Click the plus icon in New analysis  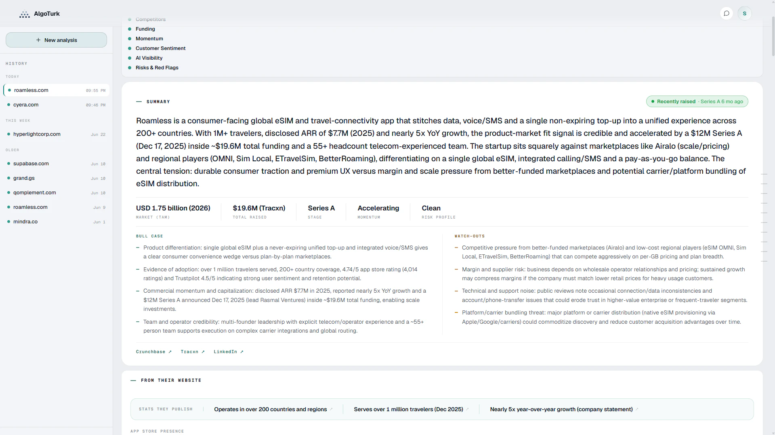(x=38, y=40)
